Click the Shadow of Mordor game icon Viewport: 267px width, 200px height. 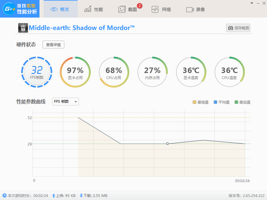(23, 28)
